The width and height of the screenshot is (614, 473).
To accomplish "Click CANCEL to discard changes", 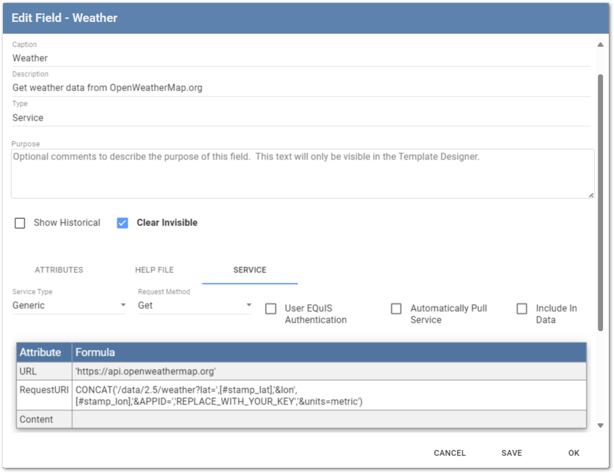I will [449, 453].
